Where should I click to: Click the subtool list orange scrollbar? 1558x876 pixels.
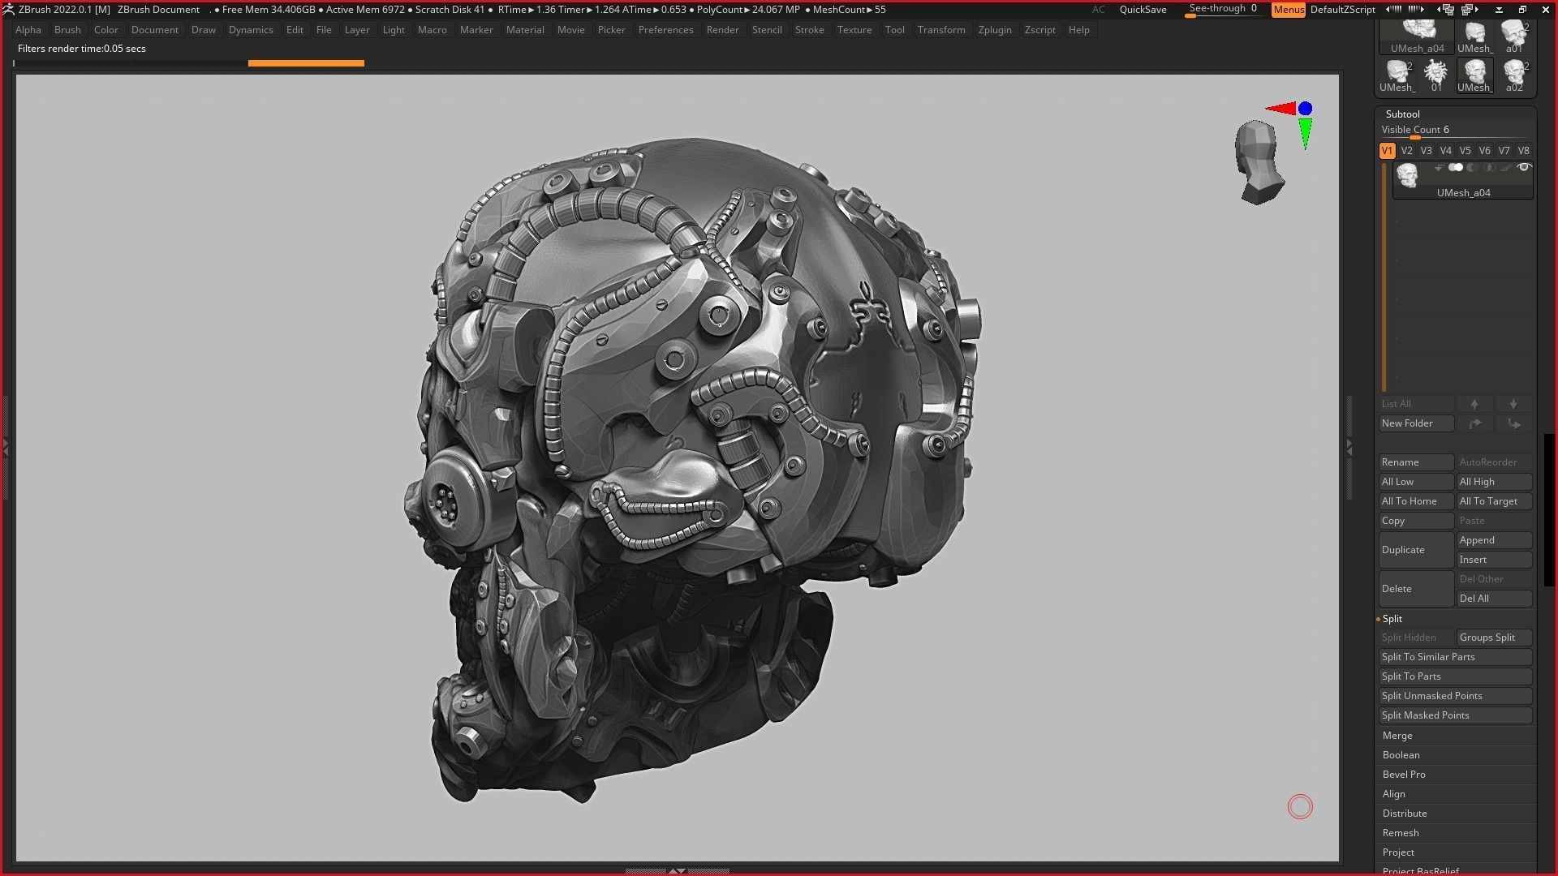[x=1384, y=277]
